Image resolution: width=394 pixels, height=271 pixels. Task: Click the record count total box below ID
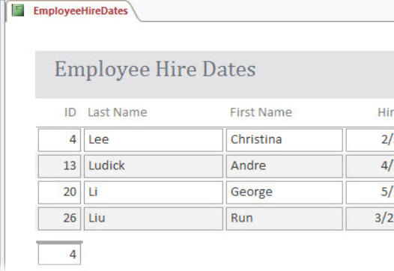(60, 255)
